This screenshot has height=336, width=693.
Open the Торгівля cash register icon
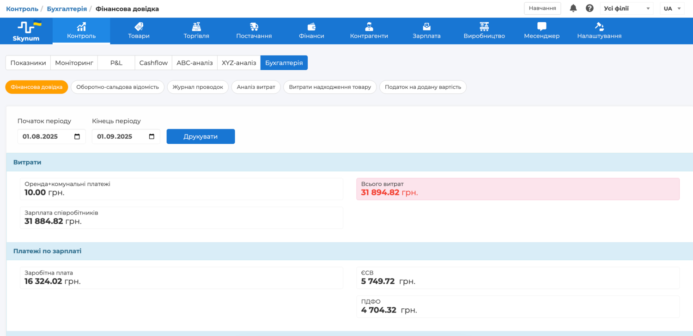(196, 26)
